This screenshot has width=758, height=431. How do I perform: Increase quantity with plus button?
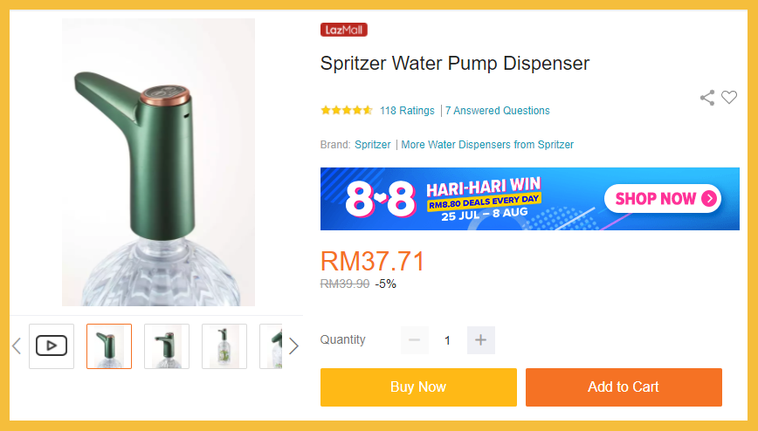(480, 340)
